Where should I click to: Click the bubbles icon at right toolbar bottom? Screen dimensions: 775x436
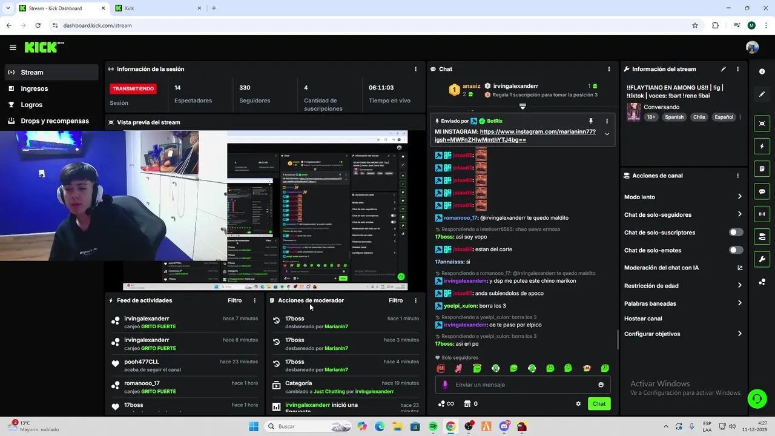coord(762,282)
